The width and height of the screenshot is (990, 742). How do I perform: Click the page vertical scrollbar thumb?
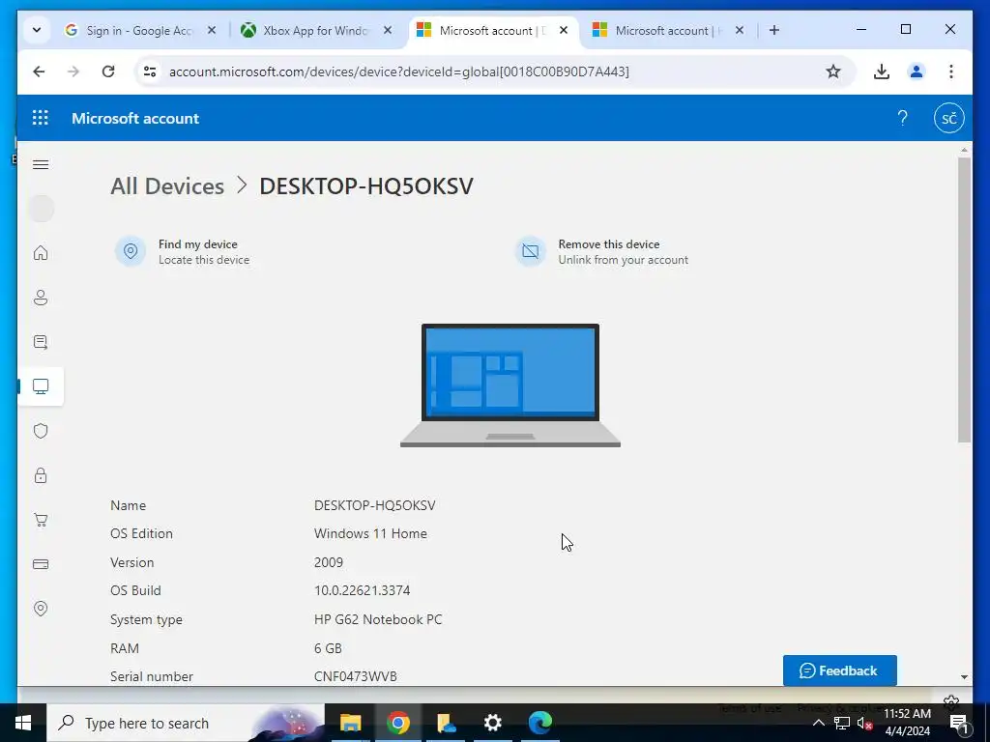(964, 300)
